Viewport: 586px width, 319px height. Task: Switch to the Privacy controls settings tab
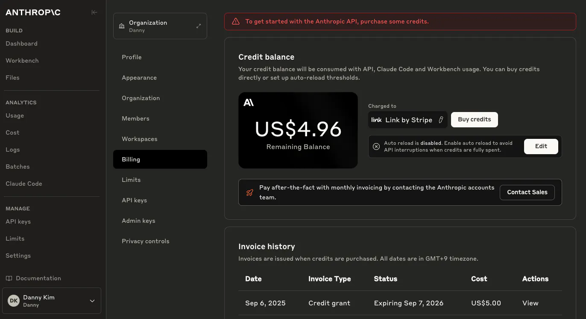(146, 241)
